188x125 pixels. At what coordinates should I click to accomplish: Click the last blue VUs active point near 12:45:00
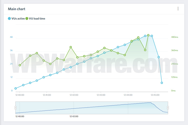pos(162,83)
